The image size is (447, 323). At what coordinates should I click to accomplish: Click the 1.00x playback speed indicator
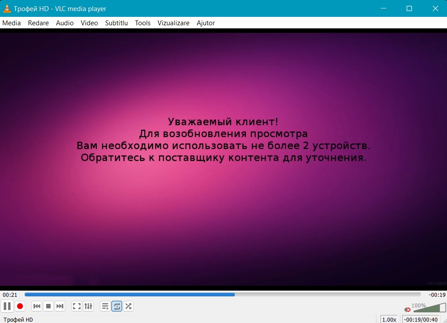pos(389,319)
